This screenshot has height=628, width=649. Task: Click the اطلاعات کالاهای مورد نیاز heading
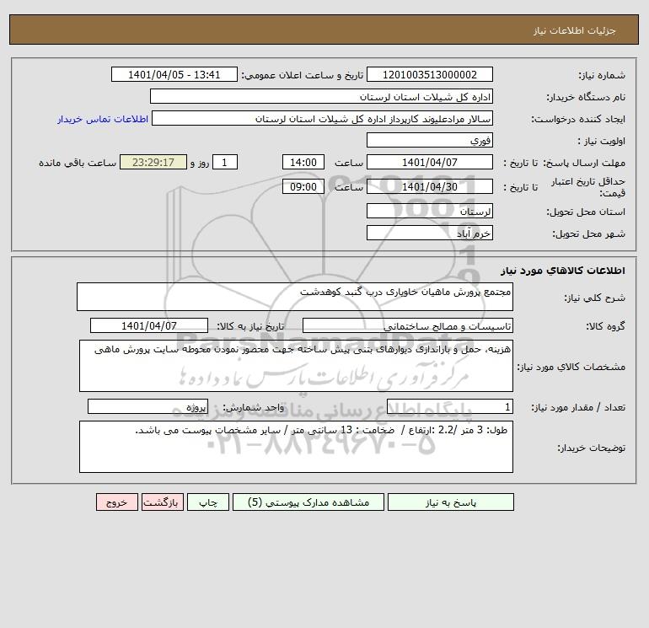563,271
